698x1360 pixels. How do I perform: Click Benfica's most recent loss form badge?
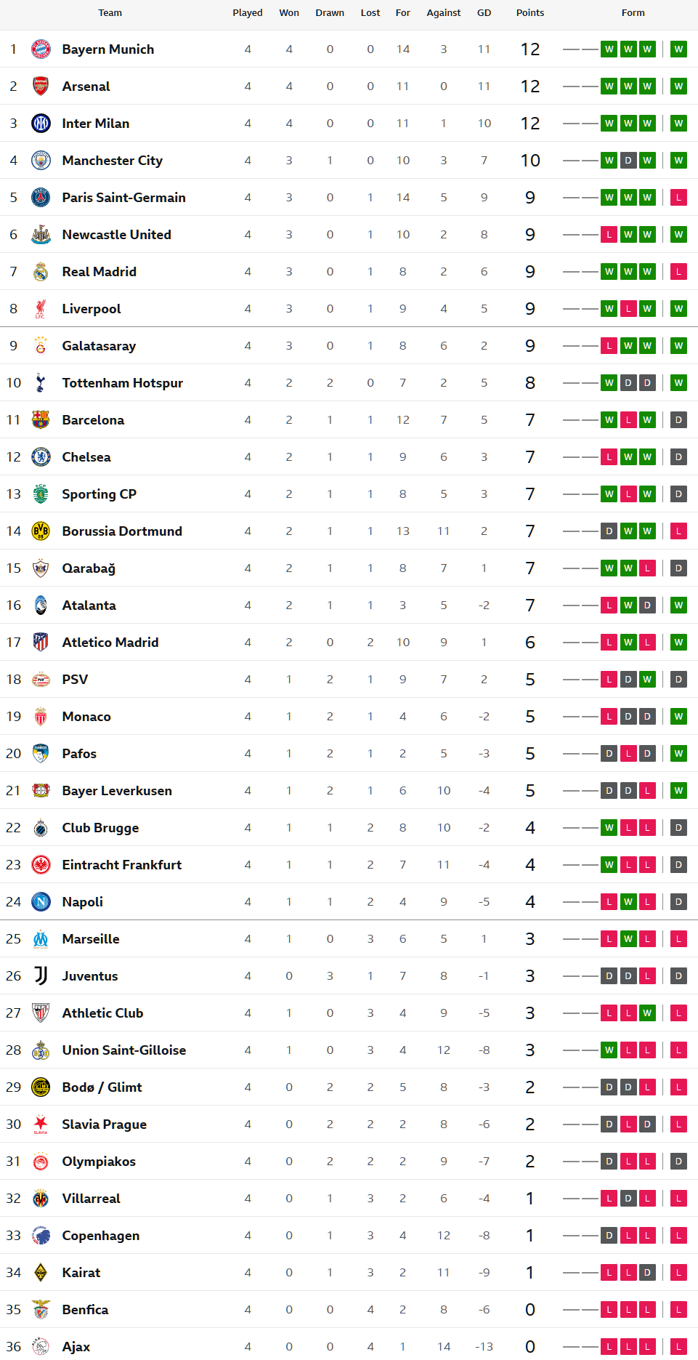click(x=678, y=1310)
